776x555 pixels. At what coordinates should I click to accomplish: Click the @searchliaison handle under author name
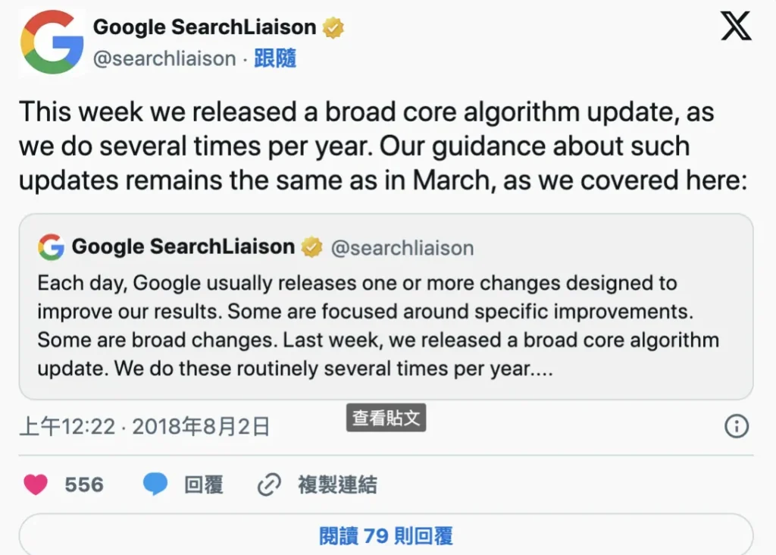(x=164, y=58)
